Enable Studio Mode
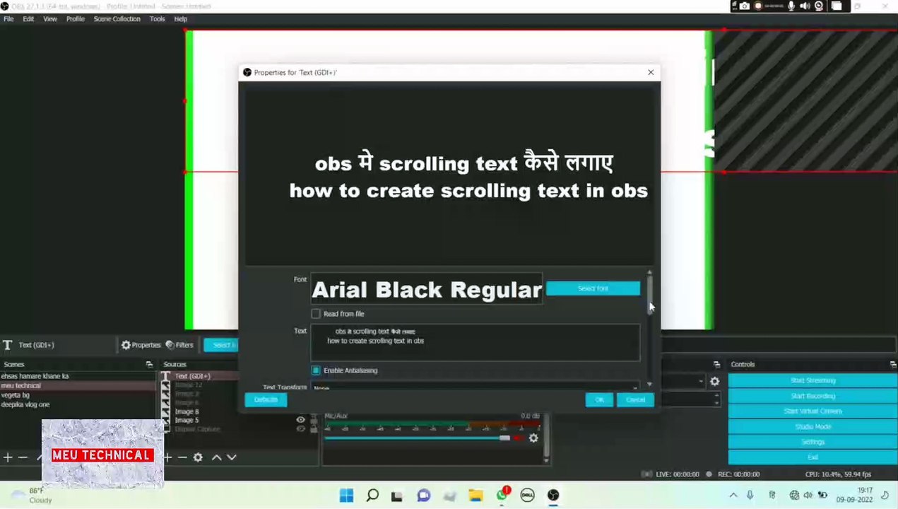This screenshot has height=509, width=898. click(813, 427)
